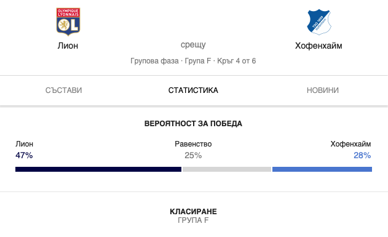Click the ГРУПА F subtitle under standings
This screenshot has height=237, width=388.
coord(193,220)
